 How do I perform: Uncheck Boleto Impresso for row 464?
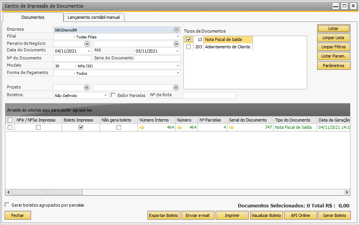(81, 127)
